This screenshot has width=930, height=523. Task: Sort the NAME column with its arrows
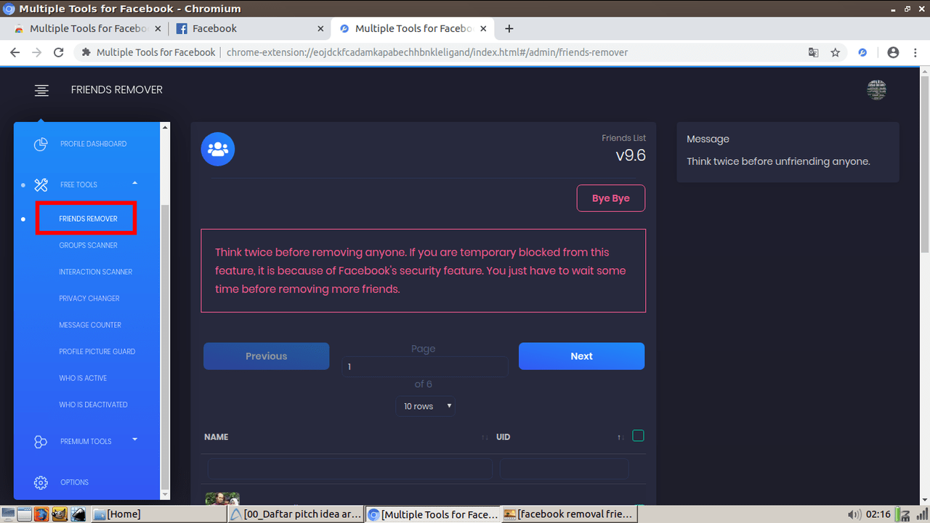tap(485, 437)
